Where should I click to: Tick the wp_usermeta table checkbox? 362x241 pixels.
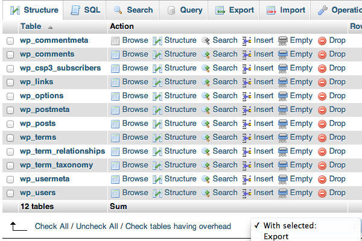click(x=10, y=180)
